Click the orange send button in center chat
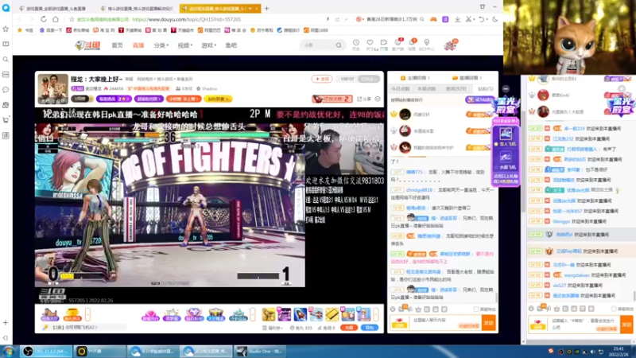Viewport: 636px width, 358px height. (489, 323)
